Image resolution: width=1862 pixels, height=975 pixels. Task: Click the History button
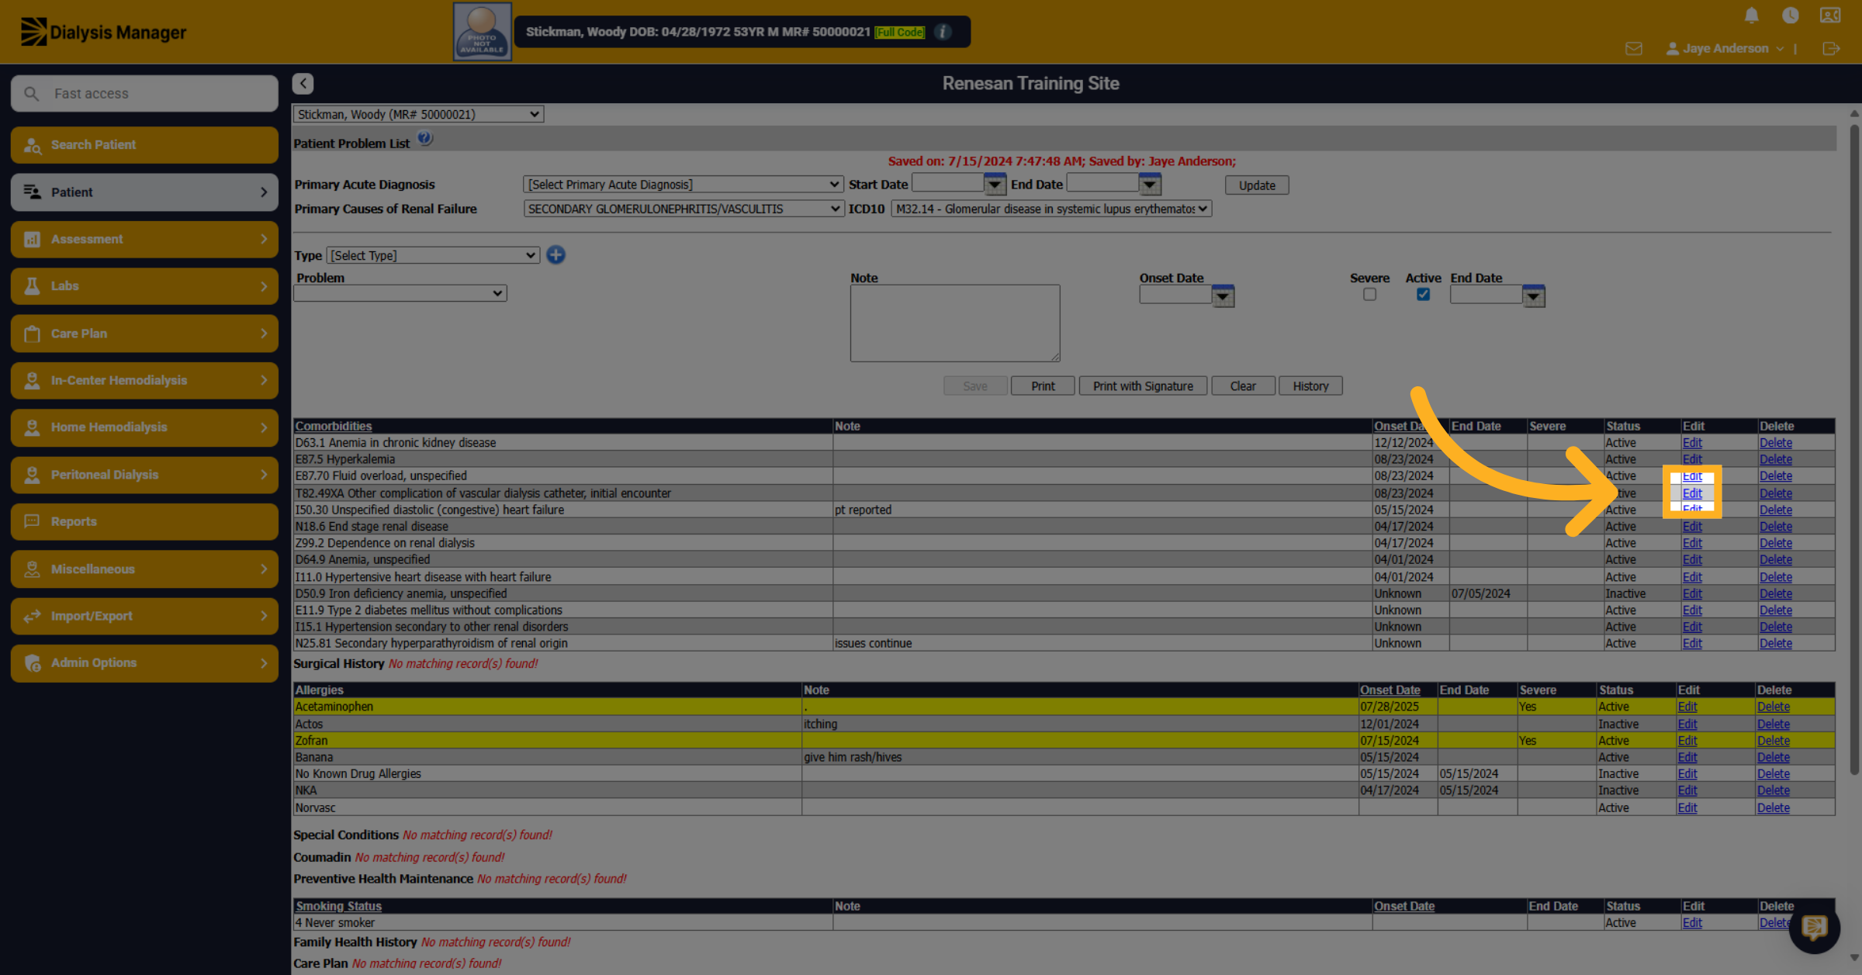coord(1310,386)
